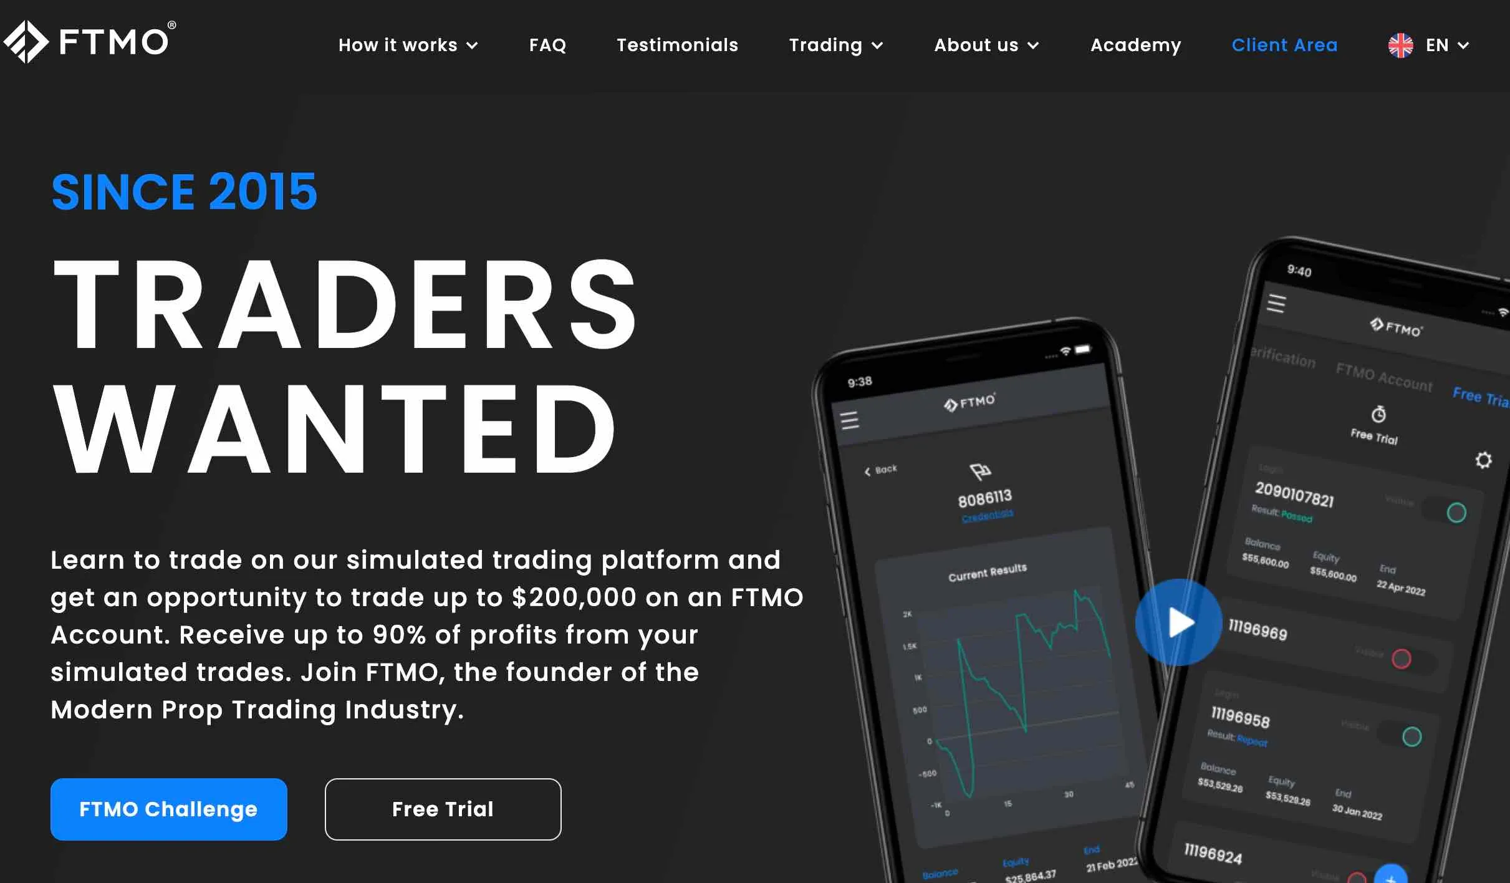Expand the Trading dropdown menu

[835, 44]
